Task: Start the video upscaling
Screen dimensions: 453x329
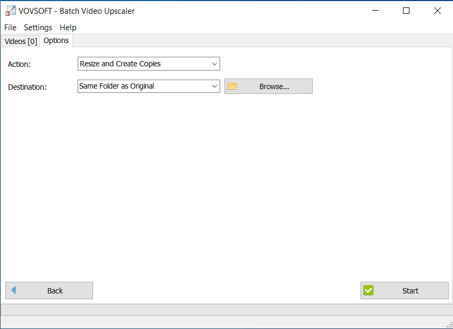Action: pyautogui.click(x=405, y=290)
